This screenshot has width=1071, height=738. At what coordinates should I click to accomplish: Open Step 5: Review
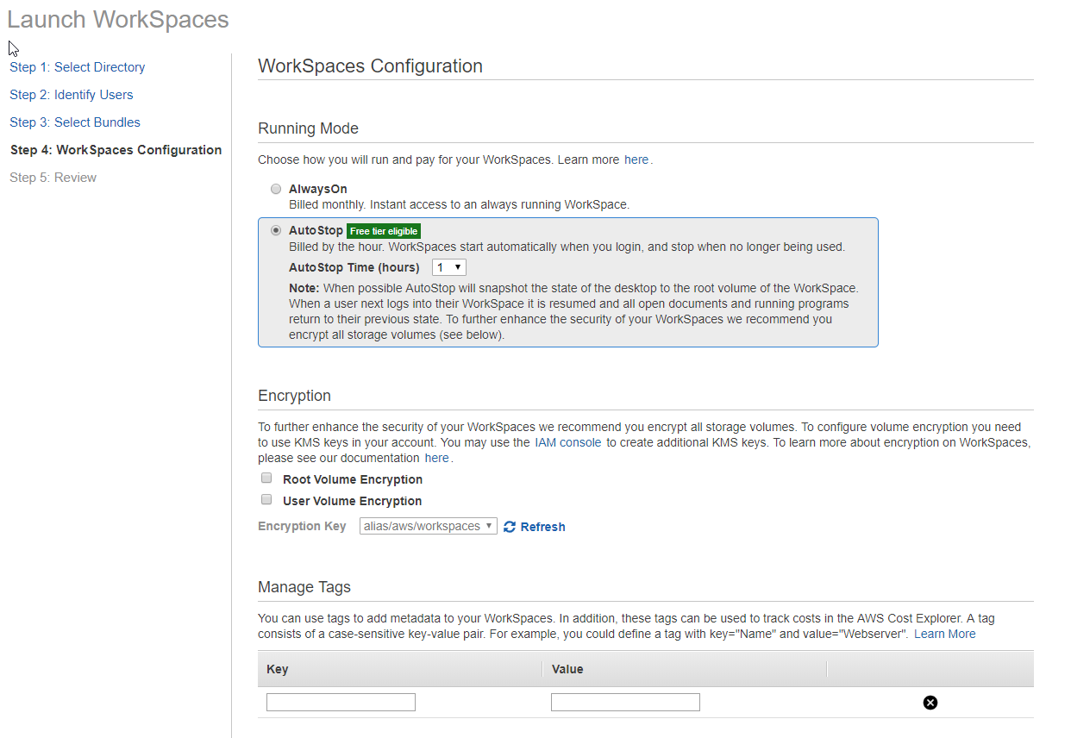click(53, 177)
